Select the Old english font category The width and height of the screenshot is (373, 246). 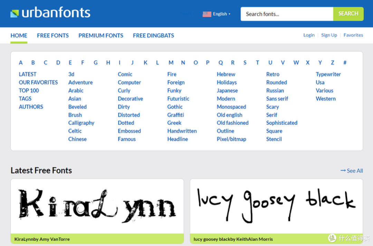pos(229,115)
